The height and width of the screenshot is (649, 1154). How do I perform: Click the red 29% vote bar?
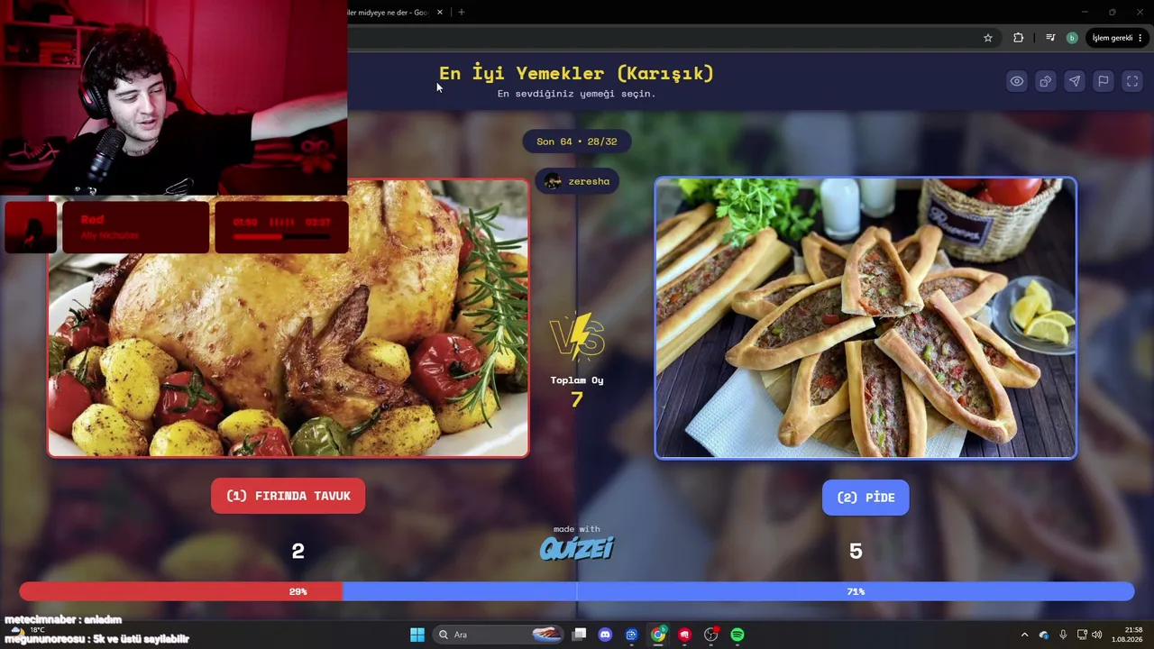181,591
